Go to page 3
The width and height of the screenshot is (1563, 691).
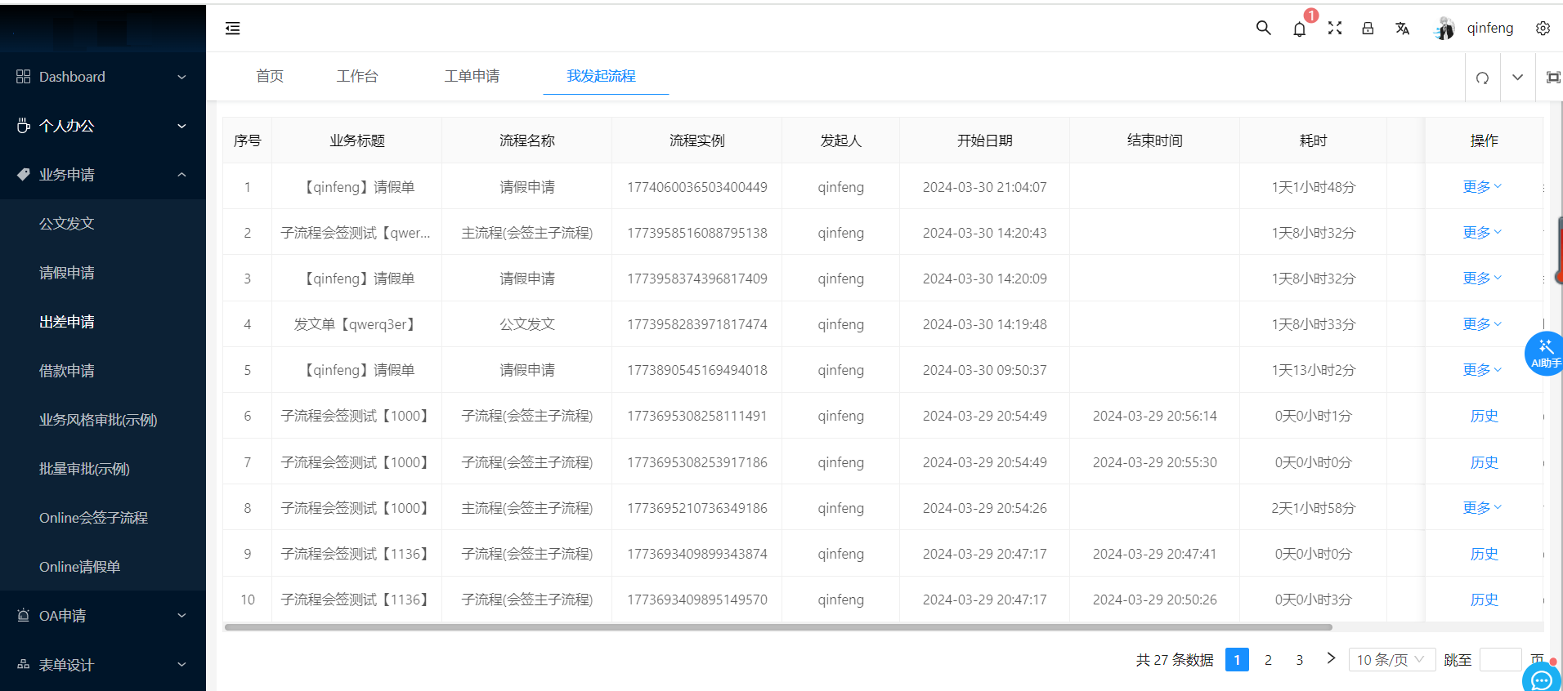point(1299,660)
